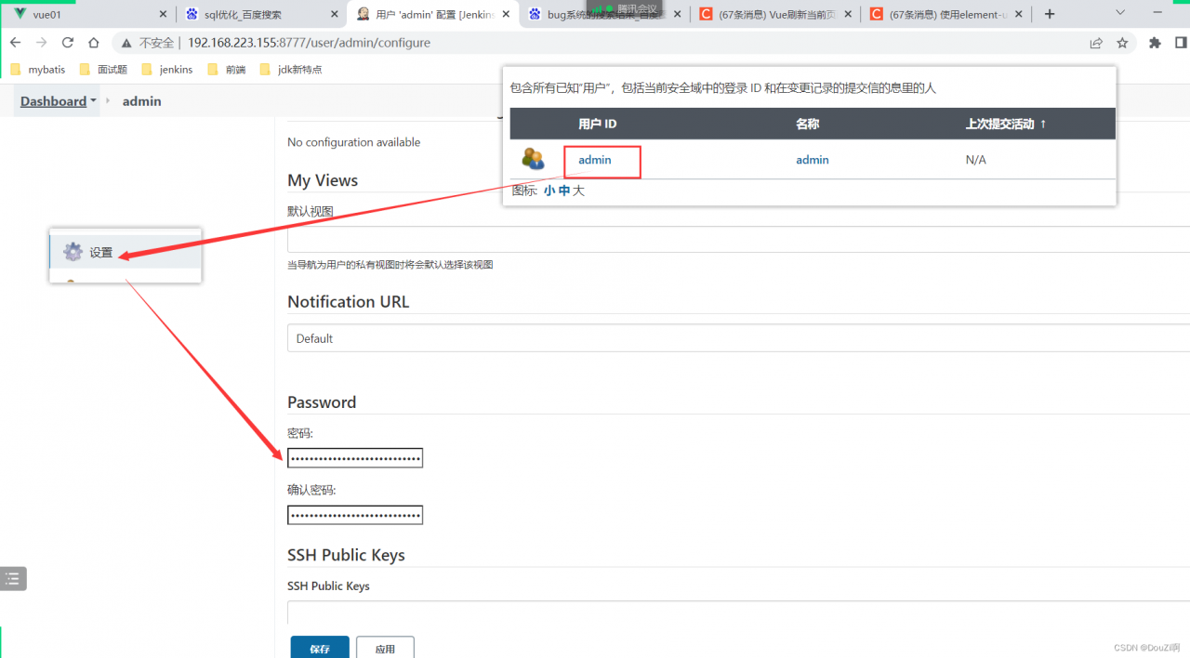Open a new browser tab with plus icon
1190x658 pixels.
coord(1050,14)
